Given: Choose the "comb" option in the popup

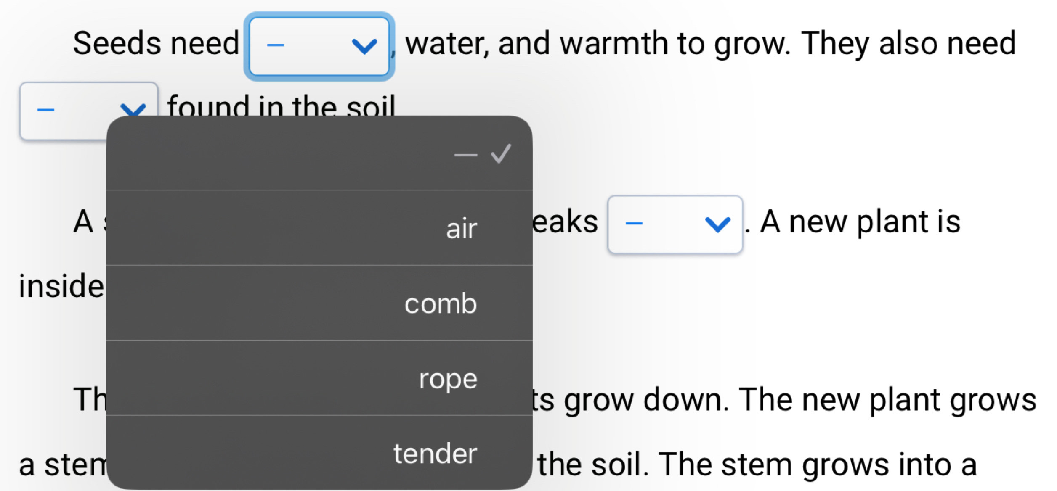Looking at the screenshot, I should tap(440, 304).
